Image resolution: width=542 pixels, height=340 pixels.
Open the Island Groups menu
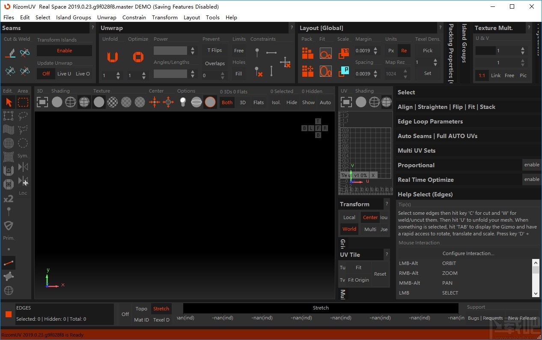click(73, 18)
